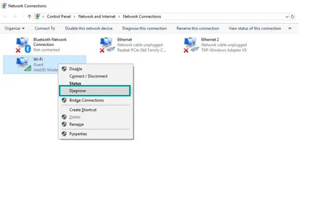The height and width of the screenshot is (201, 330).
Task: Go to Control Panel breadcrumb
Action: pyautogui.click(x=59, y=16)
